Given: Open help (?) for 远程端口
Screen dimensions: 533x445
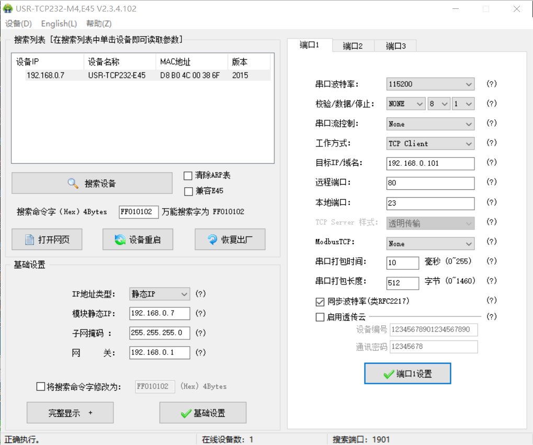Looking at the screenshot, I should point(492,182).
